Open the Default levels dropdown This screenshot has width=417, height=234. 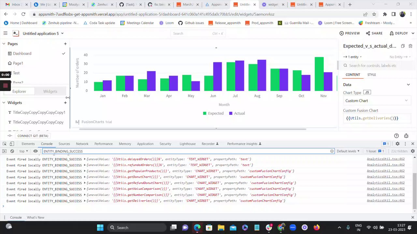(x=348, y=151)
